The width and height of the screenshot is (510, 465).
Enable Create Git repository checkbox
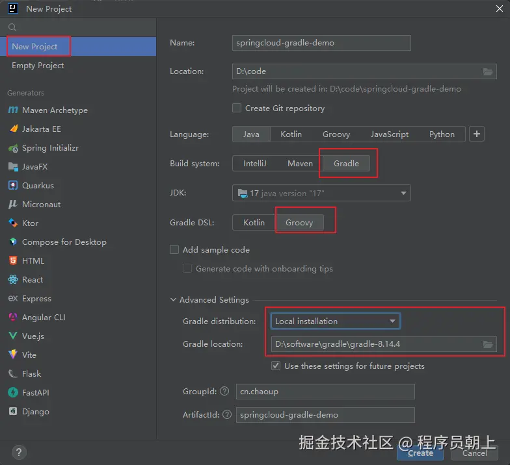[237, 108]
